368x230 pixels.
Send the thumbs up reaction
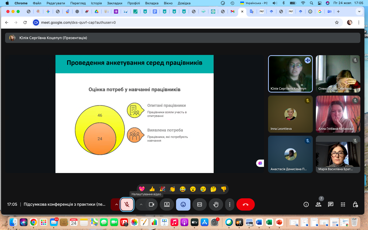pyautogui.click(x=152, y=189)
